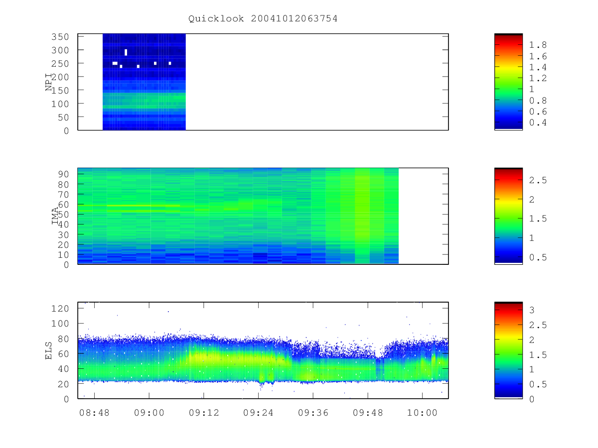This screenshot has height=448, width=598.
Task: Click the 09:12 time tick label
Action: 204,413
